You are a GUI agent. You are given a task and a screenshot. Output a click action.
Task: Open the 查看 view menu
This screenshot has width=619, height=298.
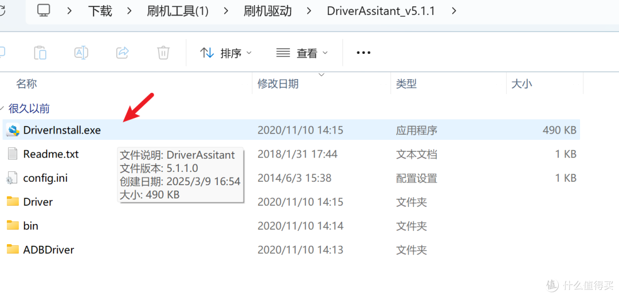(302, 53)
